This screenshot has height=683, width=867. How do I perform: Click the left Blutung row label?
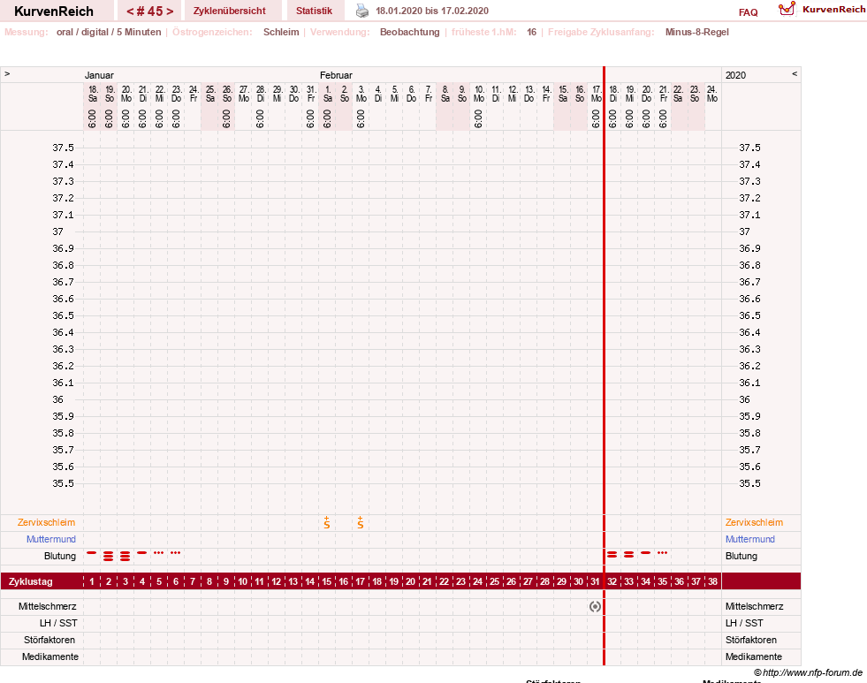coord(60,556)
